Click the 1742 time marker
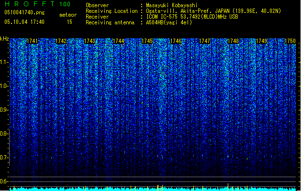The image size is (301, 191). 61,41
